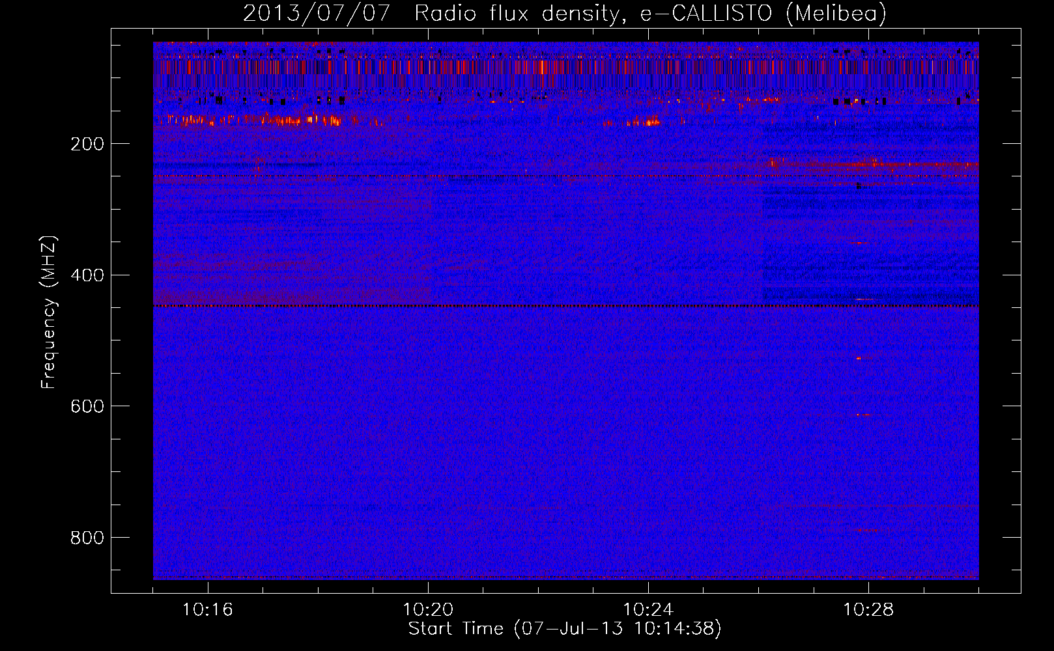Click the small red spot near 530 MHz
This screenshot has width=1054, height=651.
(x=859, y=358)
